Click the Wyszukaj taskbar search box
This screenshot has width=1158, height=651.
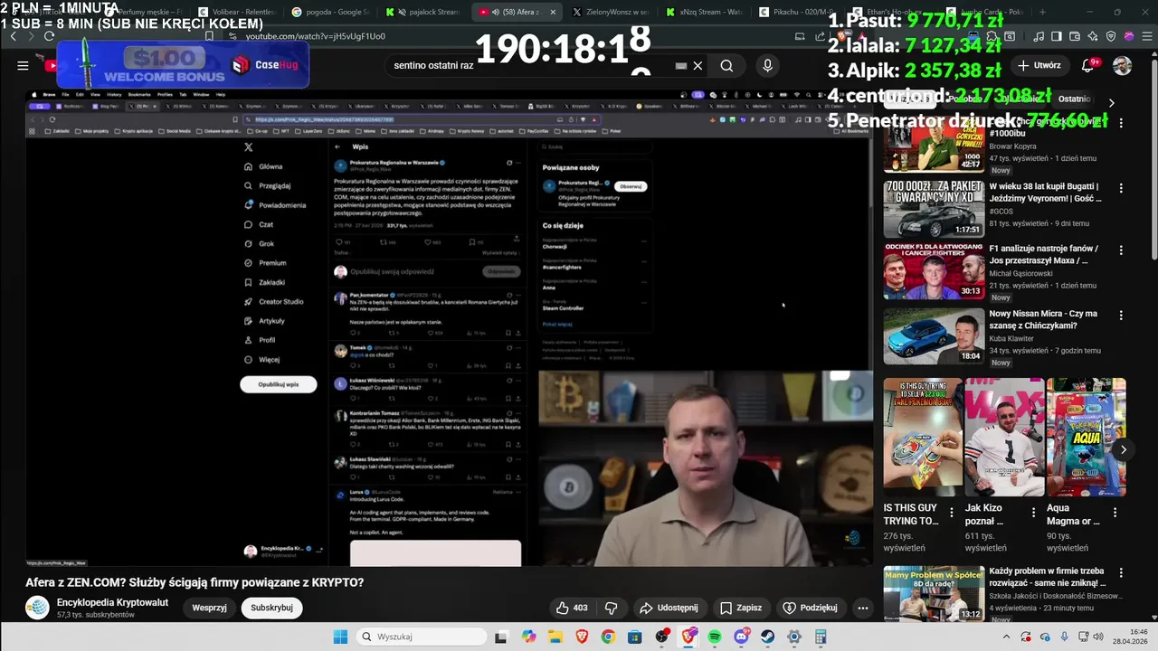pyautogui.click(x=422, y=637)
